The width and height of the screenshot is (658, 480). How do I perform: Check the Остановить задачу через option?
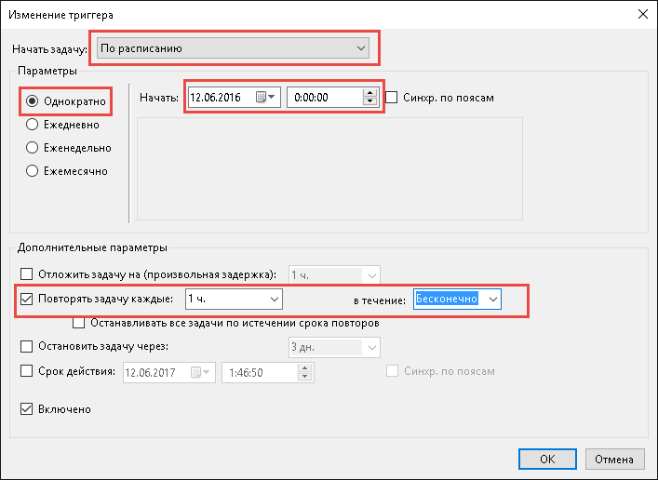click(26, 347)
